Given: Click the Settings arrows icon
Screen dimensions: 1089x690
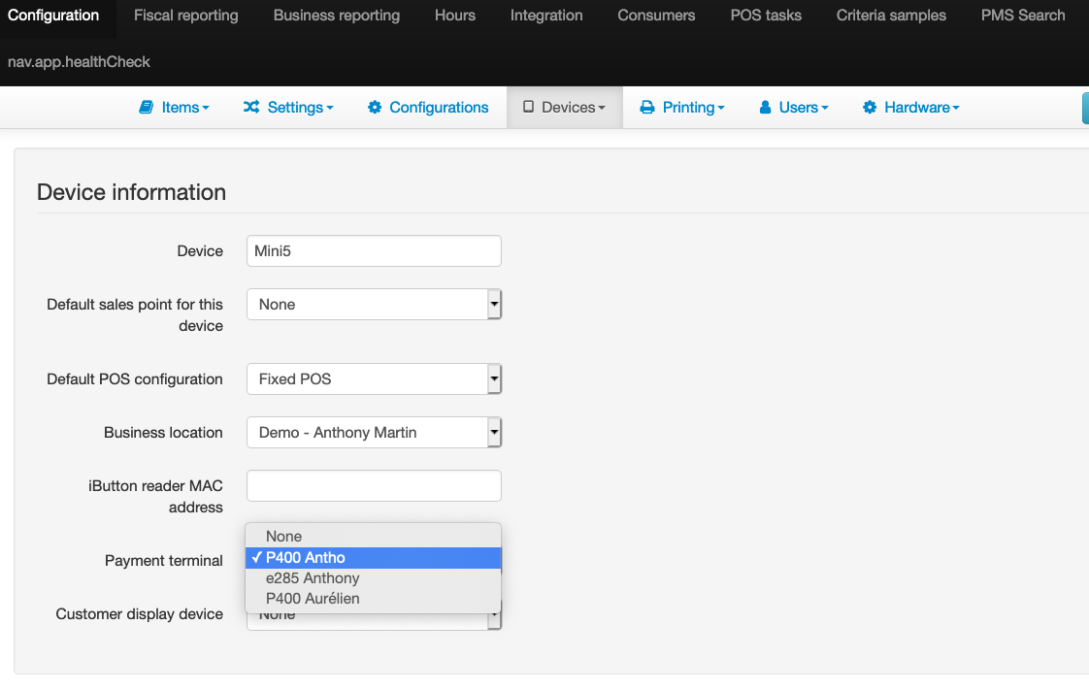Looking at the screenshot, I should [254, 107].
